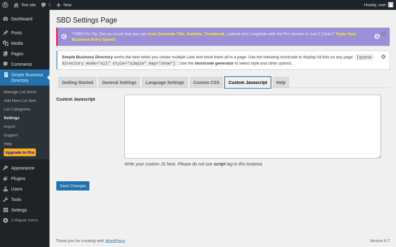Click the Appearance paintbrush icon

[6, 168]
